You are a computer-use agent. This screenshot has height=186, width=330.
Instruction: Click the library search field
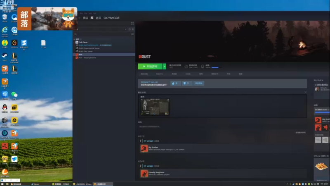click(x=102, y=34)
